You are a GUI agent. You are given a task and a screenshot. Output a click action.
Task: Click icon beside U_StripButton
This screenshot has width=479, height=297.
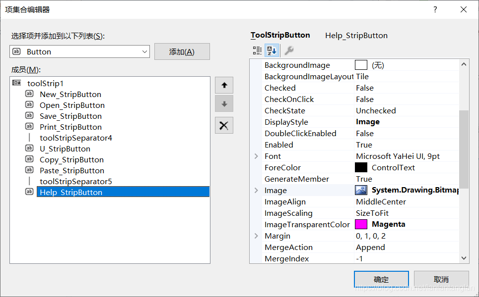[29, 148]
